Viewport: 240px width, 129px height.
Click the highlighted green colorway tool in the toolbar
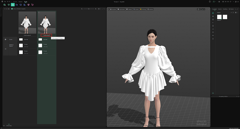pos(13,5)
